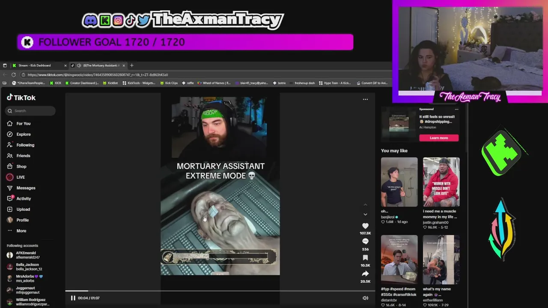Open benjikrol's profile link
This screenshot has height=308, width=548.
coord(388,217)
